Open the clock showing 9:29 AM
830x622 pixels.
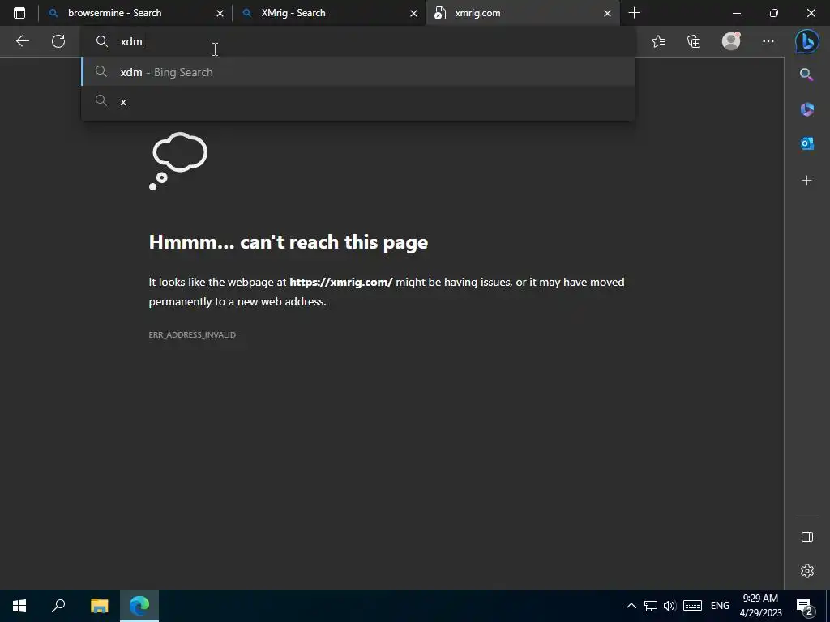pyautogui.click(x=760, y=606)
